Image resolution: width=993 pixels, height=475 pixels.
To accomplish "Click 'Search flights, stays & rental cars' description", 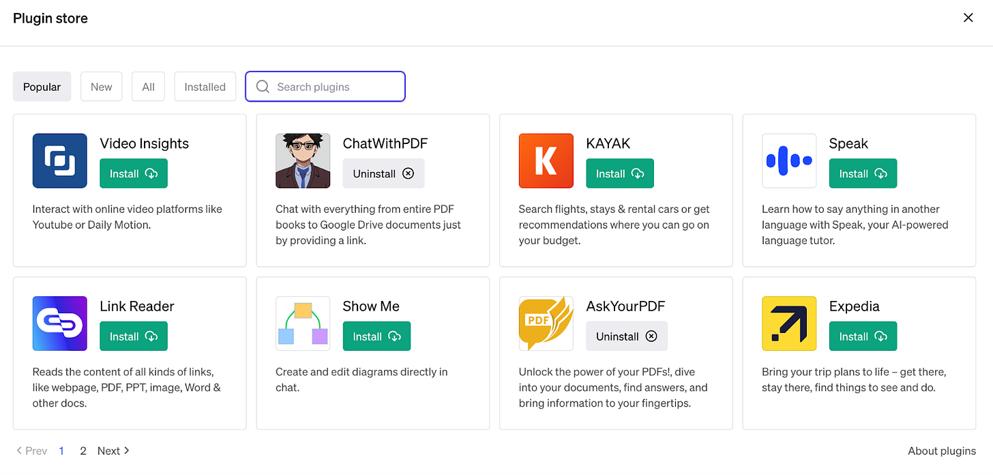I will [614, 225].
